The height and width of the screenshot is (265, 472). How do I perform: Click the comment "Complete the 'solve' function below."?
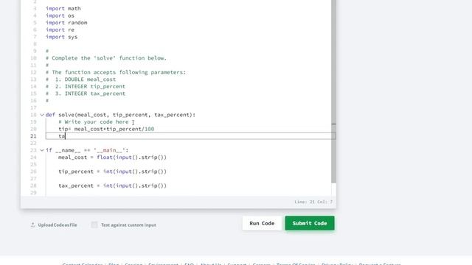coord(106,58)
